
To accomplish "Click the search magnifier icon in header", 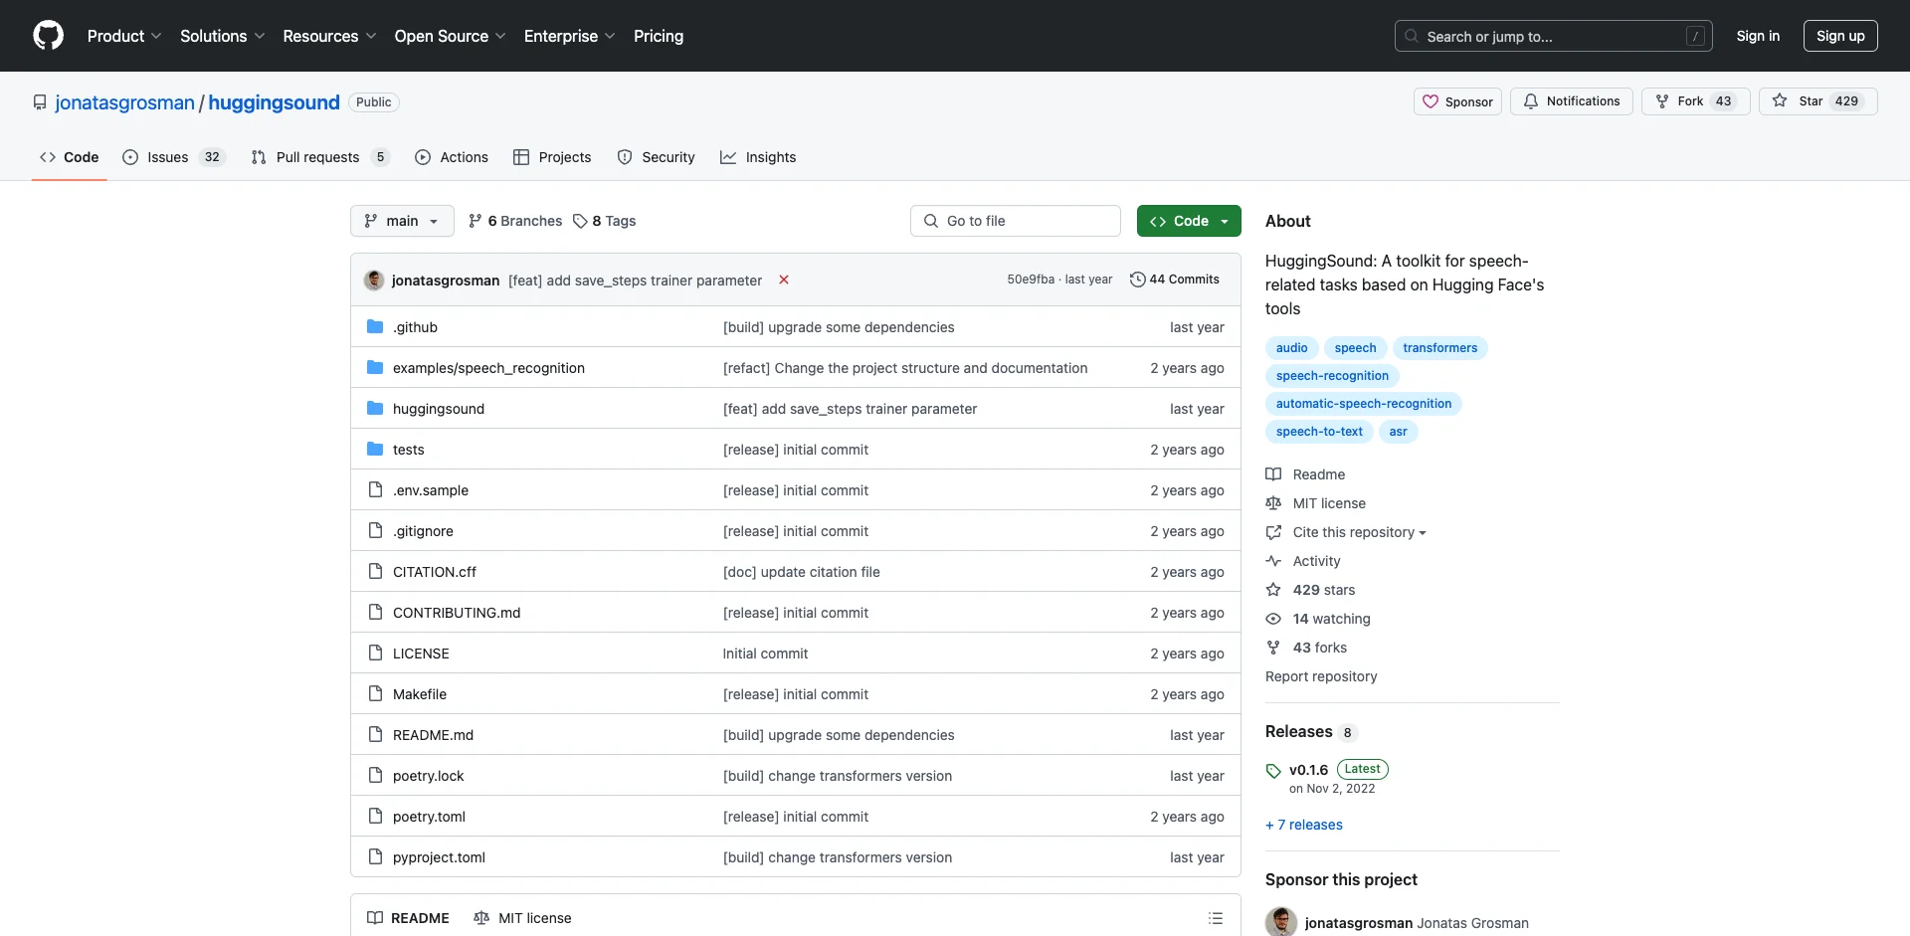I will click(x=1412, y=36).
